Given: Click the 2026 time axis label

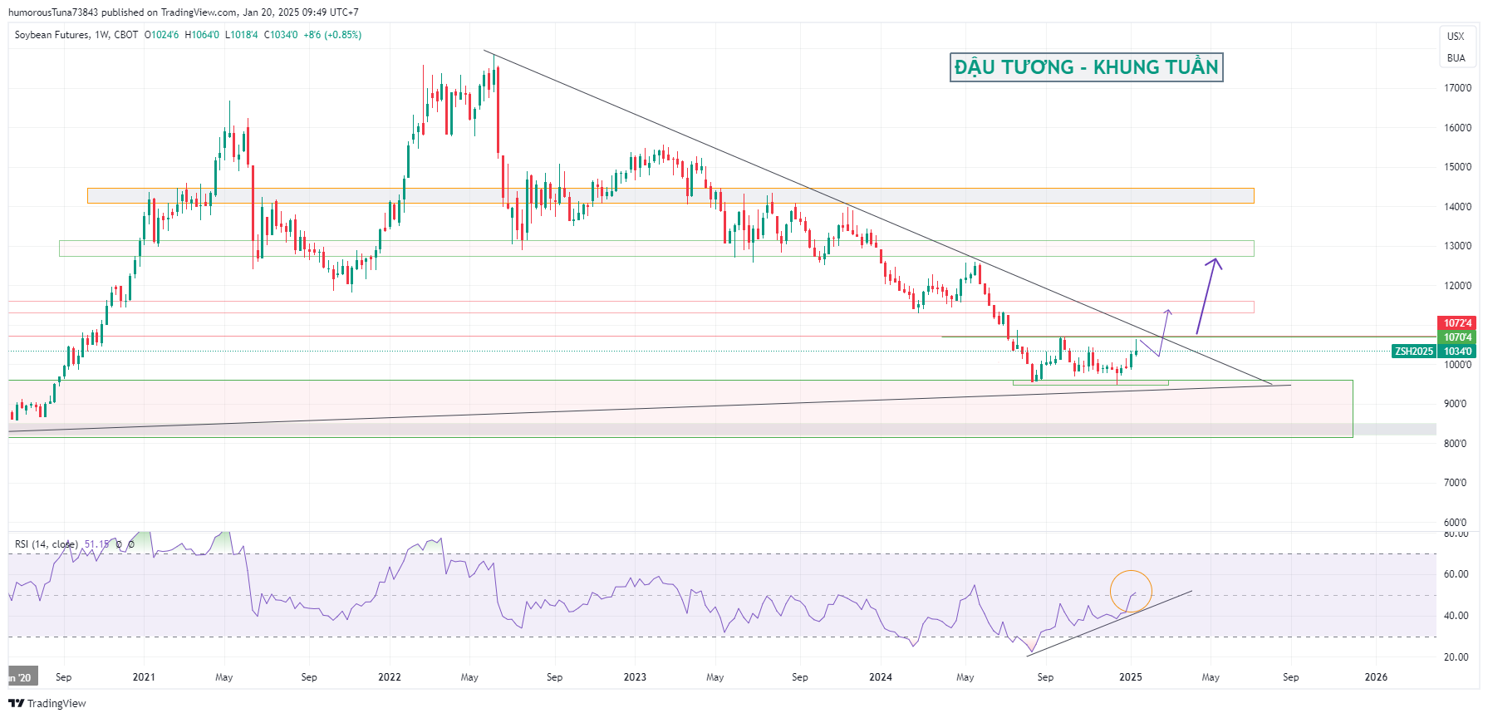Looking at the screenshot, I should (x=1376, y=677).
